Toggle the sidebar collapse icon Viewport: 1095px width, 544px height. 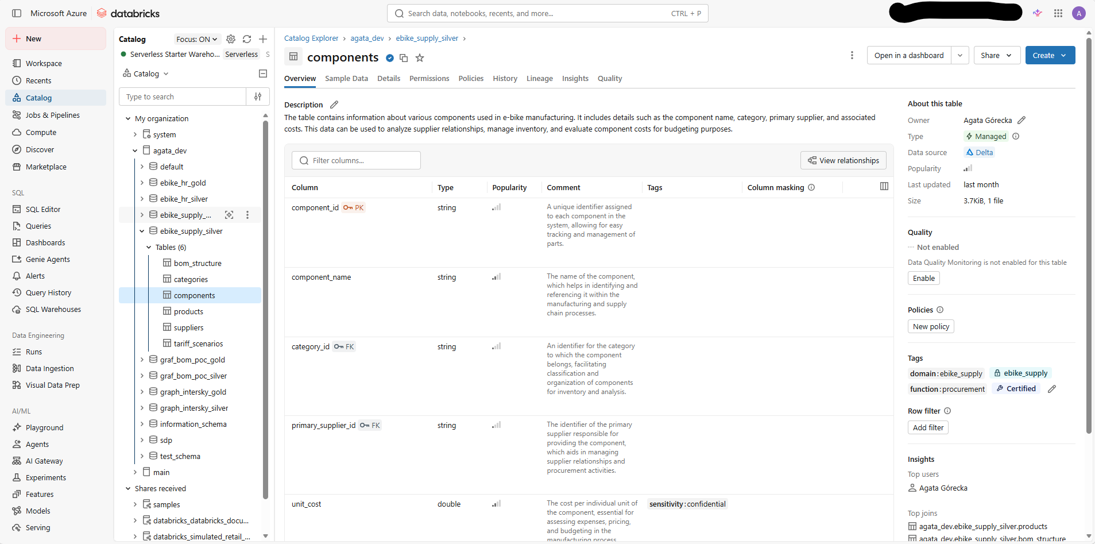[17, 13]
